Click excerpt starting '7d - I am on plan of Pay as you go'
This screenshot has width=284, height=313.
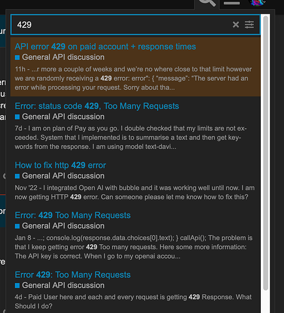point(130,138)
